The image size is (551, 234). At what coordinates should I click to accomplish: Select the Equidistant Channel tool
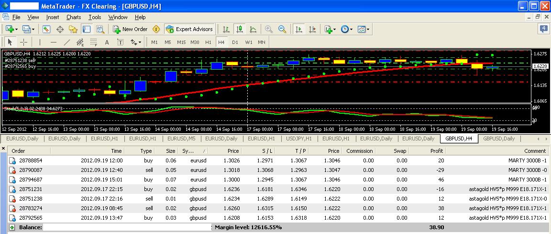tap(80, 43)
